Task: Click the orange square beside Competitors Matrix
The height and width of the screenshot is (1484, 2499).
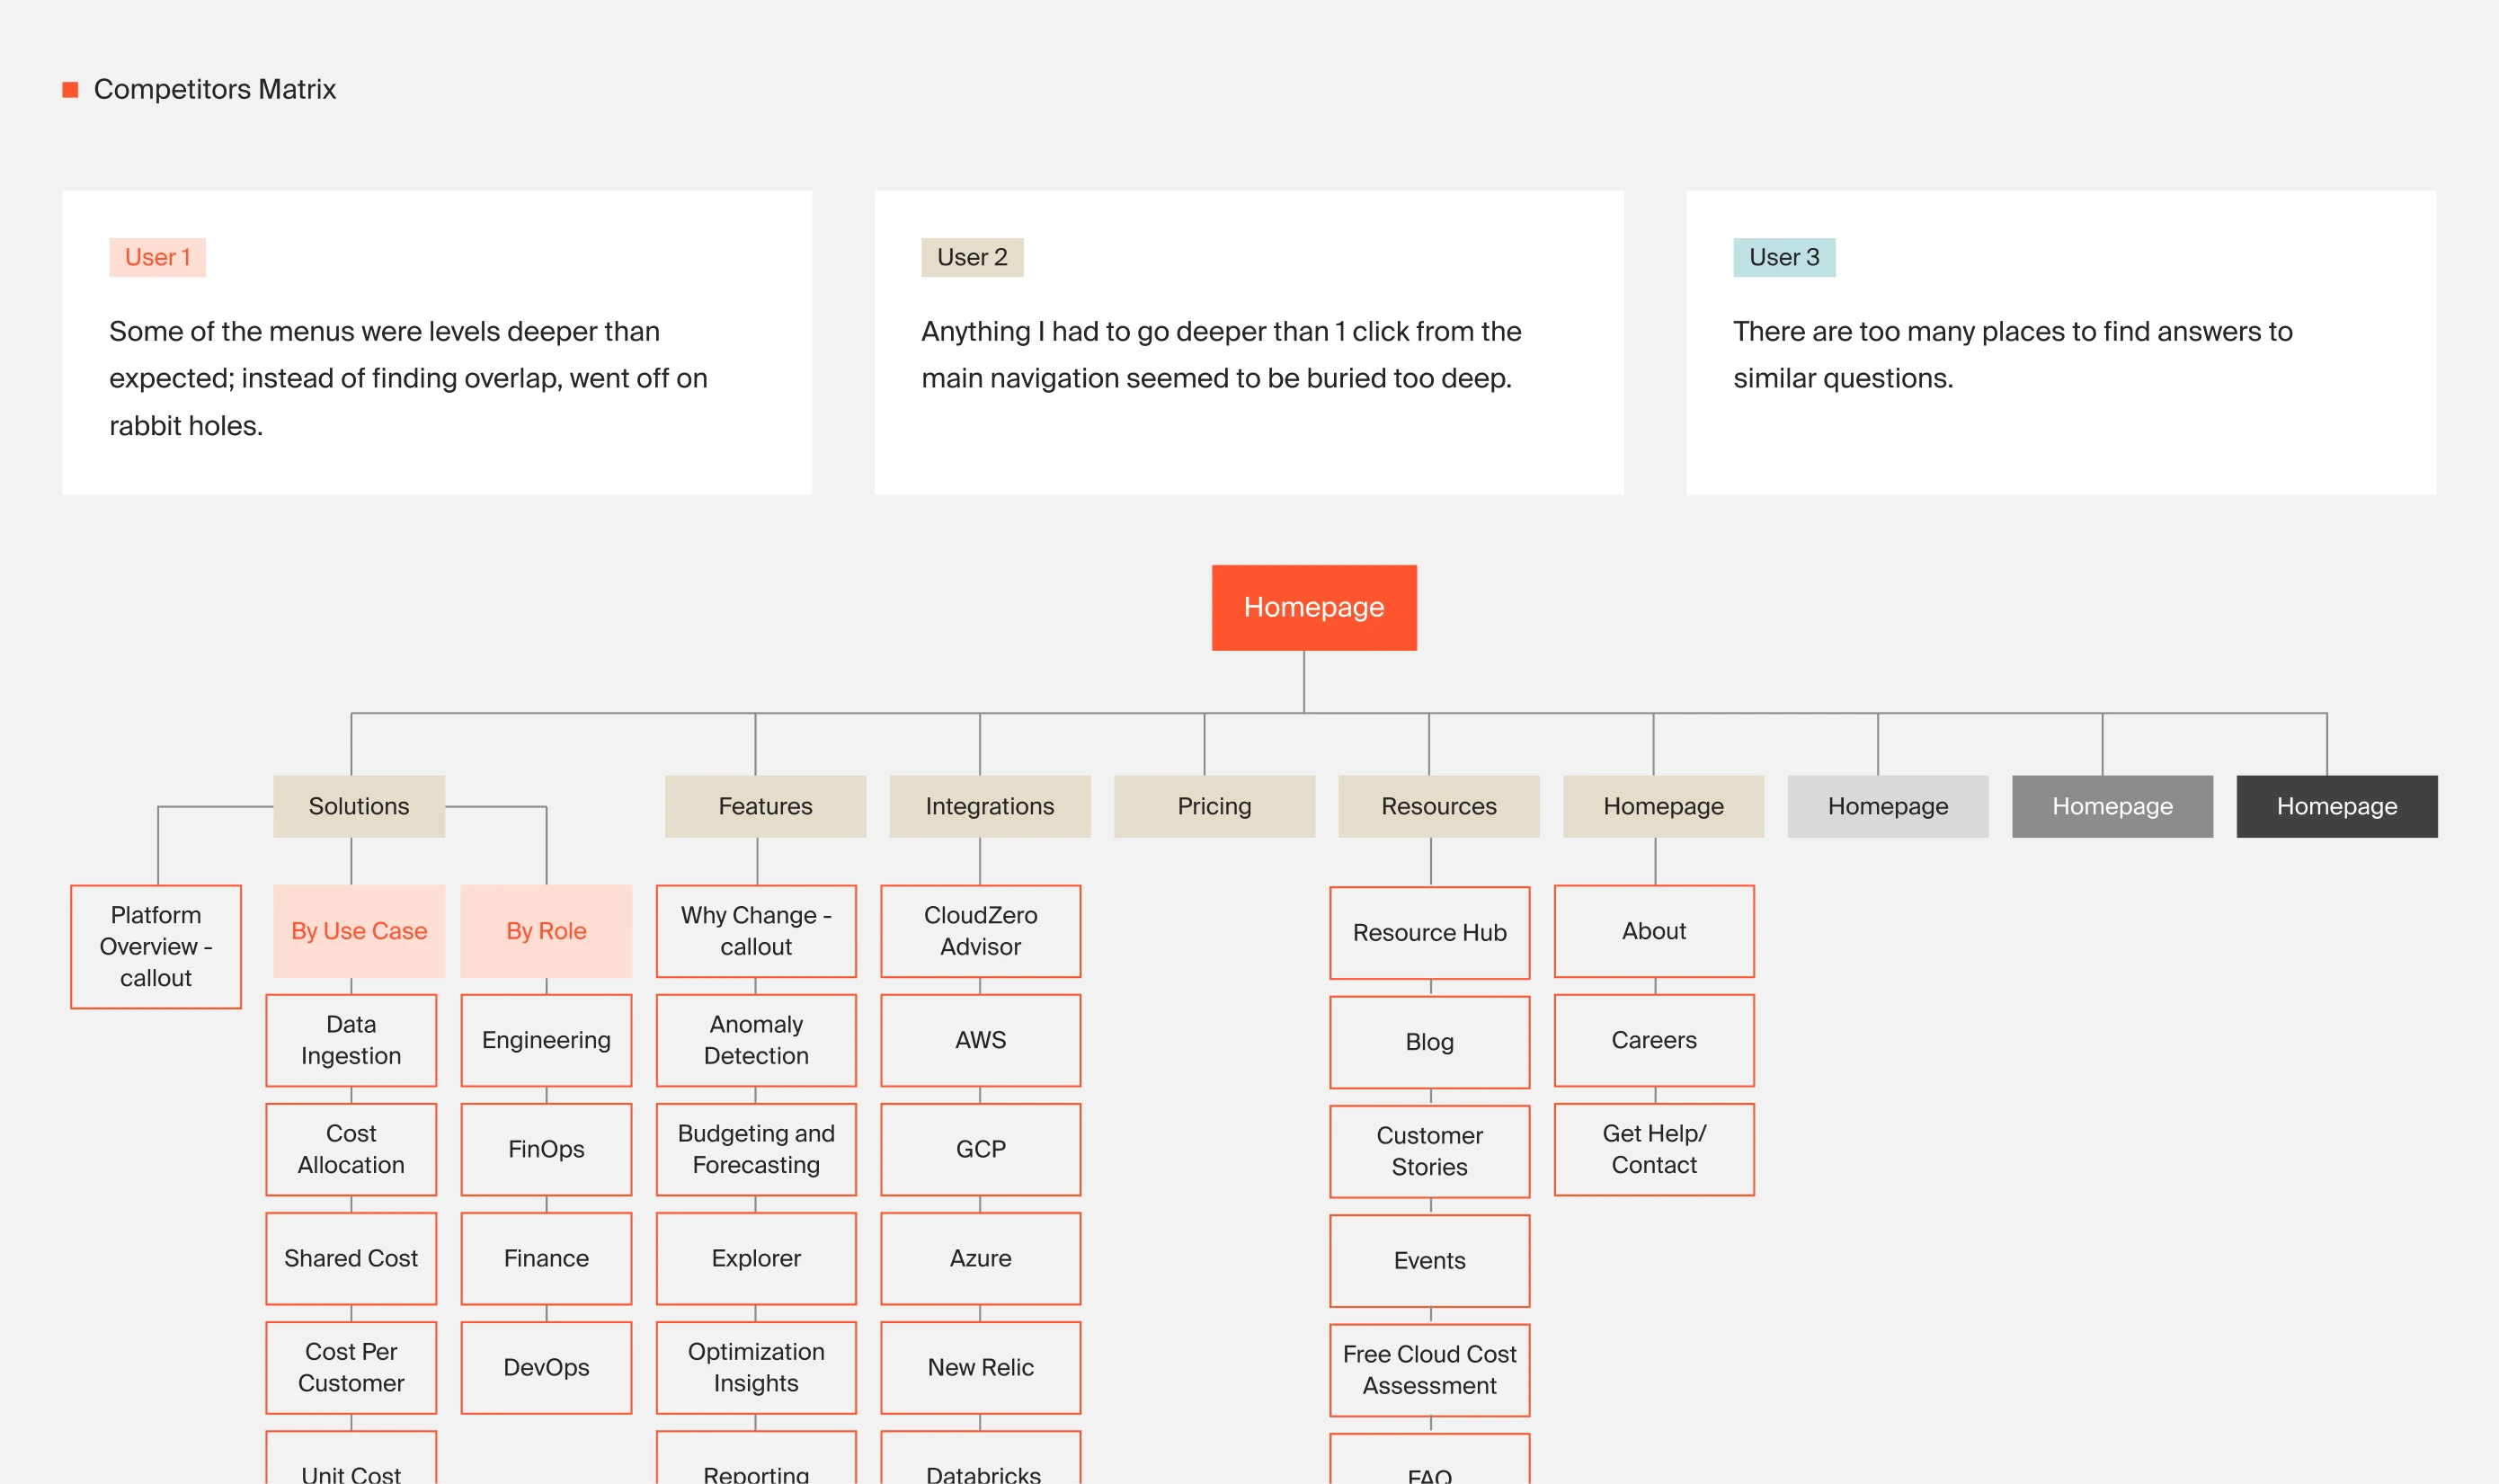Action: click(x=70, y=90)
